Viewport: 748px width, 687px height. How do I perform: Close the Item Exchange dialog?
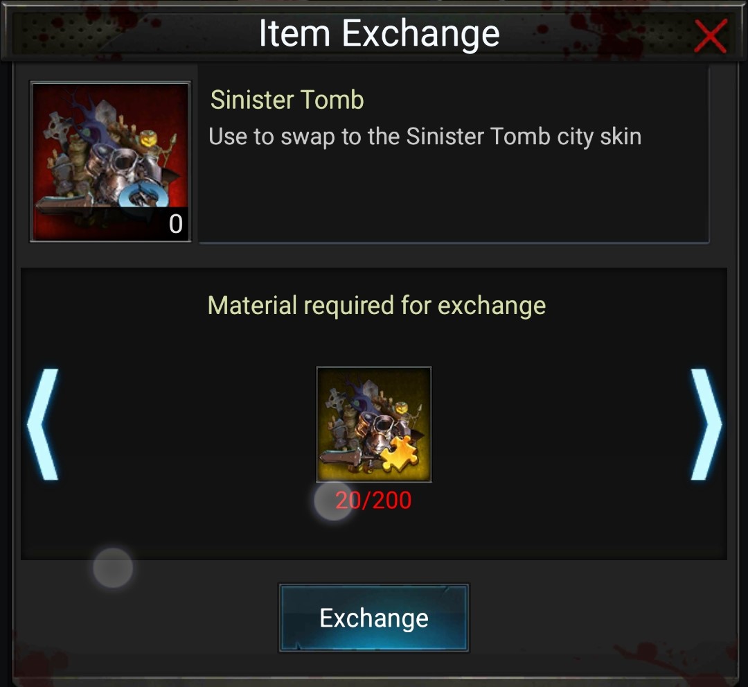click(711, 36)
